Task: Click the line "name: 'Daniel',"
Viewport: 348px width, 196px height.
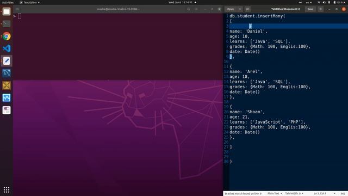Action: [248, 32]
